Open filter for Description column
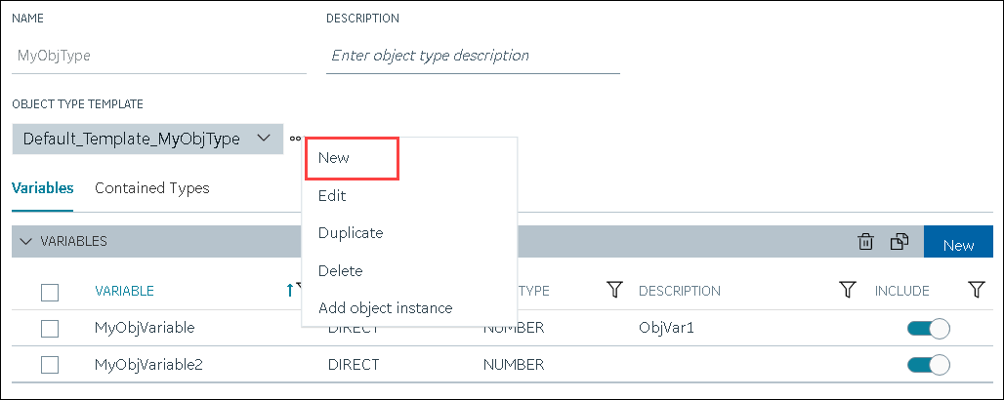1004x400 pixels. (847, 290)
